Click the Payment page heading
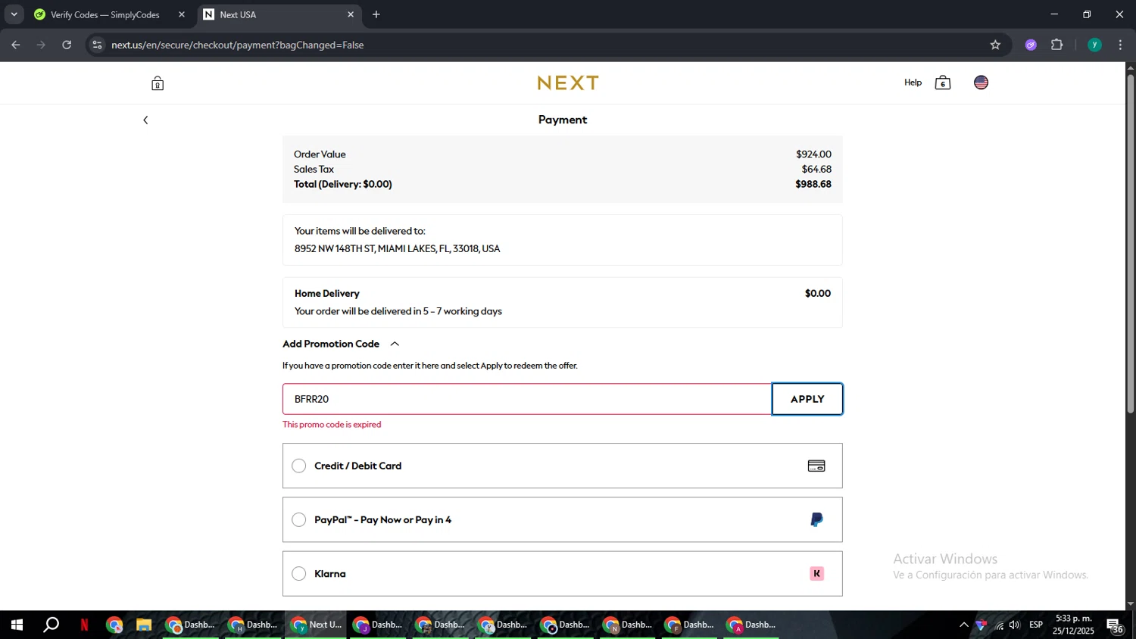Screen dimensions: 1136x639 pos(563,120)
